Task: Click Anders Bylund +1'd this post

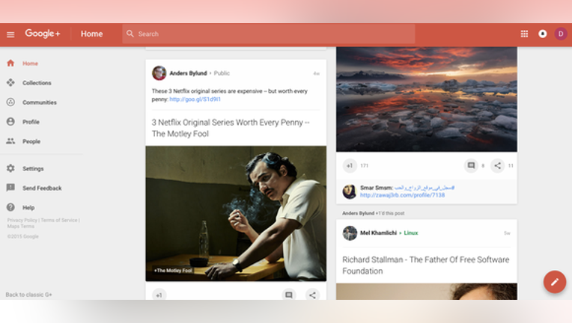Action: click(373, 213)
